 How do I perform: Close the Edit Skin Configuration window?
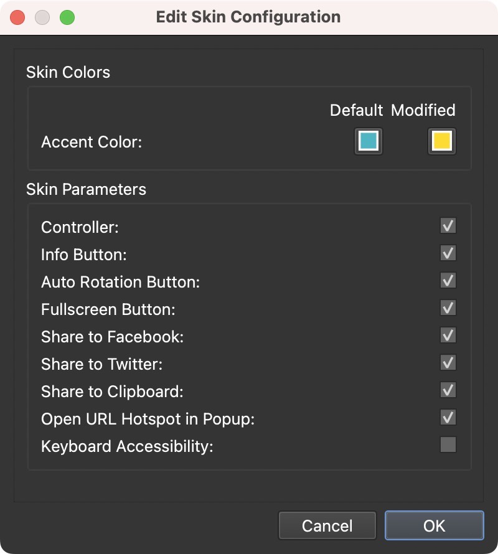17,17
